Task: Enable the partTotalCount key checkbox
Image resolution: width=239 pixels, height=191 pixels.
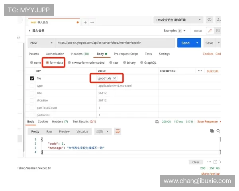Action: (x=32, y=108)
